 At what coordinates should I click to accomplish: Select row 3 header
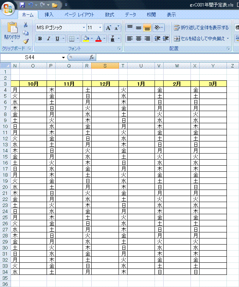[x=5, y=84]
